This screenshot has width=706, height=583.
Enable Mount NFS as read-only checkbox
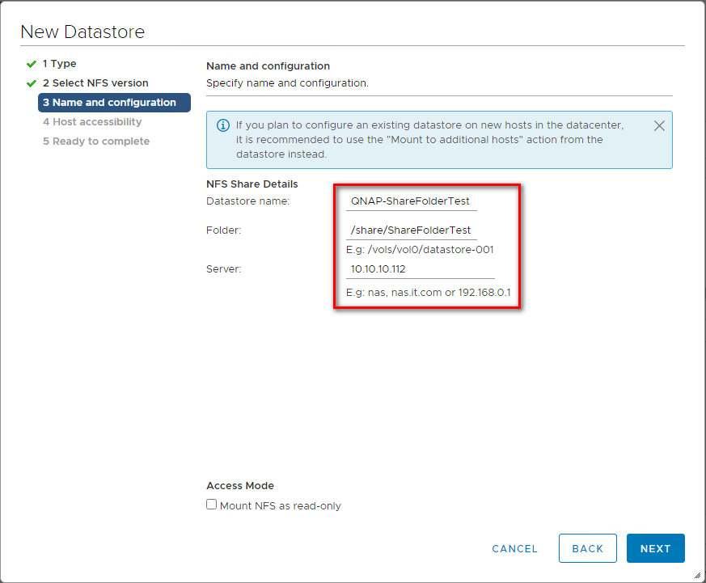click(x=211, y=505)
